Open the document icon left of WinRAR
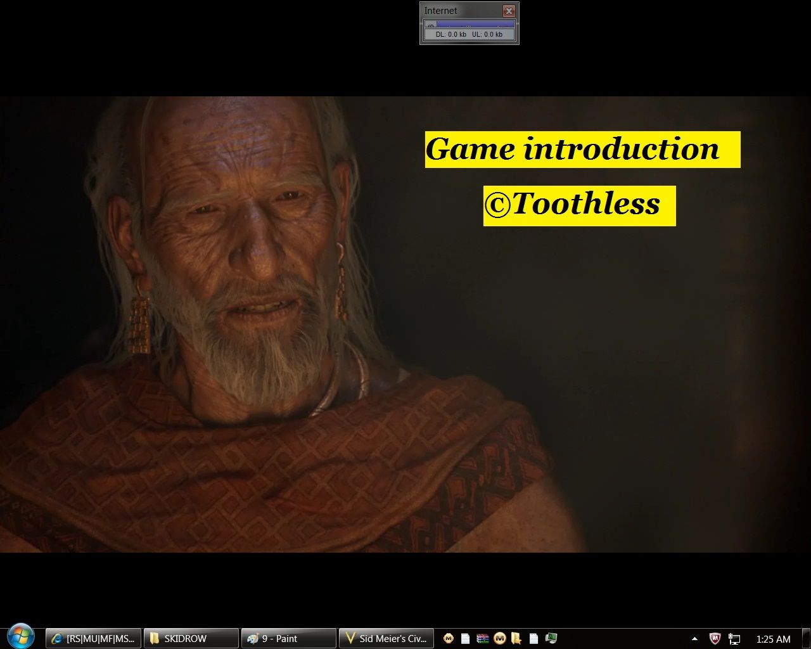This screenshot has width=811, height=649. (x=465, y=638)
